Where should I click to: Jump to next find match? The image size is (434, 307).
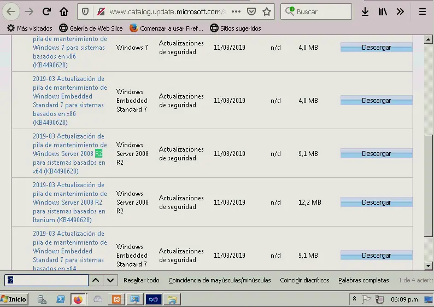point(110,280)
